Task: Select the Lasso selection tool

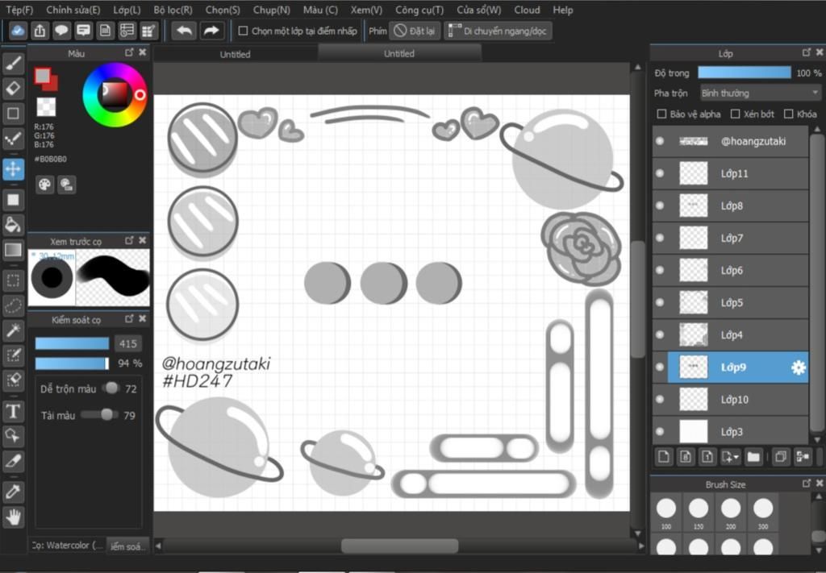Action: click(13, 305)
